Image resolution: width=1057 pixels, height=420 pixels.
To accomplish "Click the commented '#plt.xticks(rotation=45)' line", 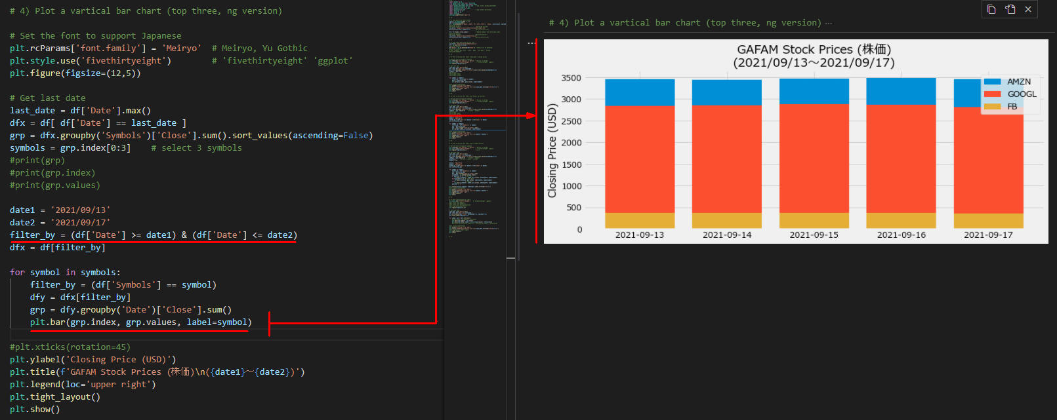I will (x=70, y=347).
